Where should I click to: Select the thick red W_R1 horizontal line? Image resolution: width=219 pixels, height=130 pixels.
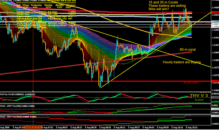pos(105,81)
